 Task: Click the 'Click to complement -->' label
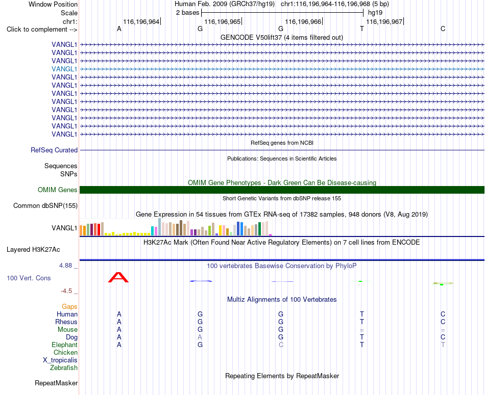coord(42,30)
